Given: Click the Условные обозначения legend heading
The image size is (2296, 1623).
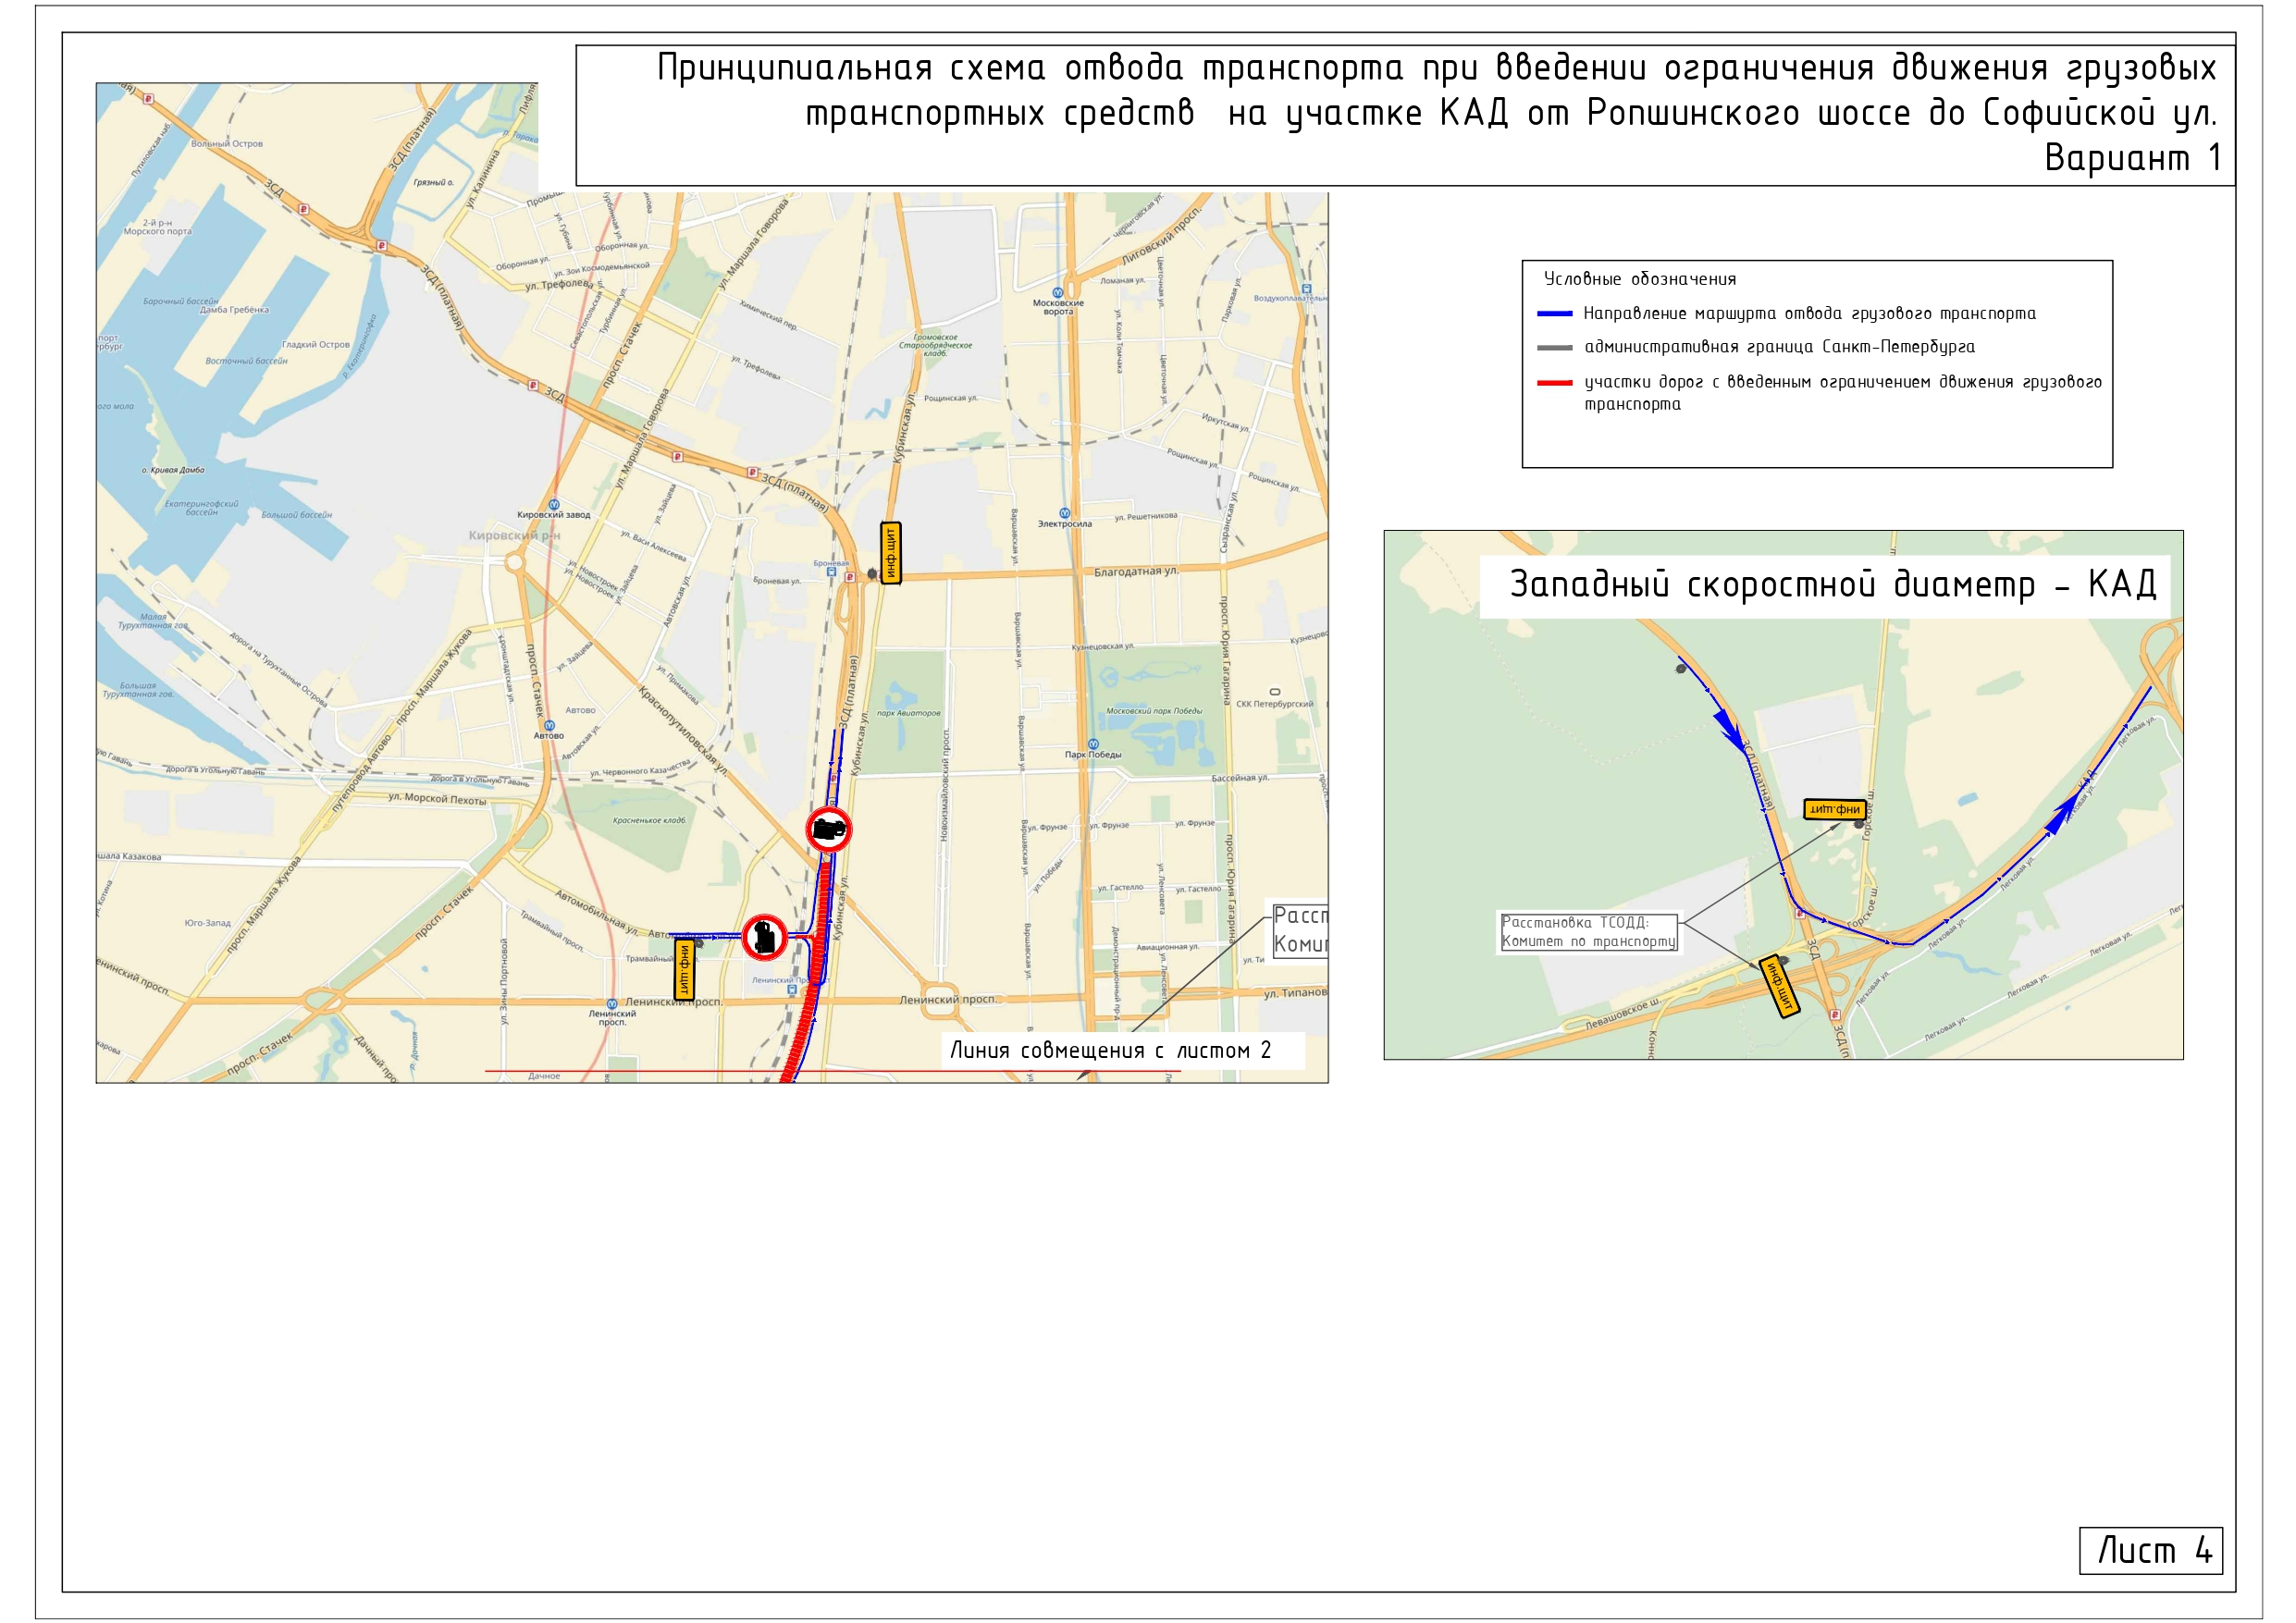Looking at the screenshot, I should pos(1639,279).
